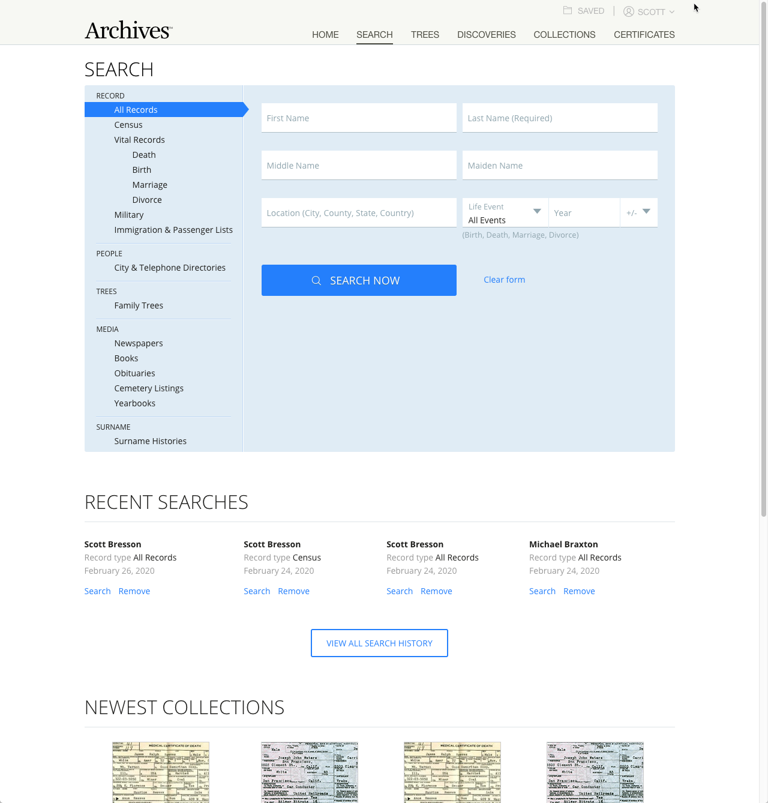Click VIEW ALL SEARCH HISTORY button
The image size is (768, 803).
(379, 643)
